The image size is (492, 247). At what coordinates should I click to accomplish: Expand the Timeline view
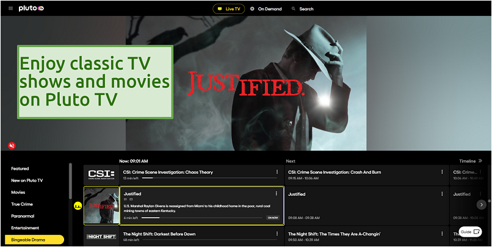tap(471, 161)
